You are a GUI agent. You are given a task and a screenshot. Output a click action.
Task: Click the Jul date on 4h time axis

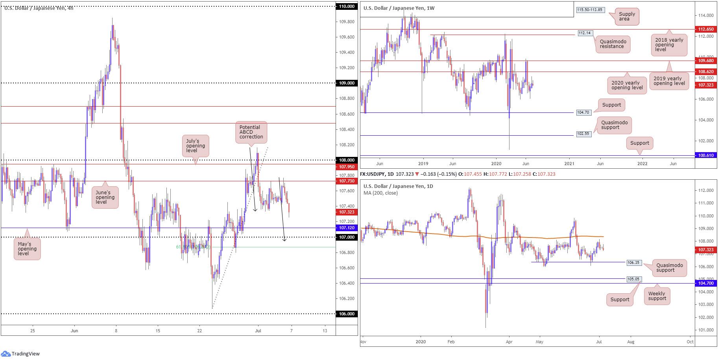pos(258,331)
